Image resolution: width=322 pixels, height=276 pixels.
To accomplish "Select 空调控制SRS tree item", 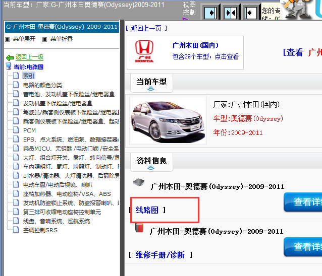I will click(40, 230).
